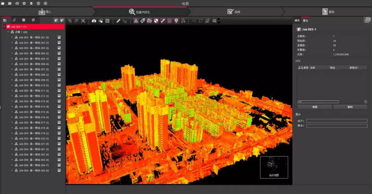Toggle image icon for Job 003 station 010
372x194 pixels.
pyautogui.click(x=59, y=85)
